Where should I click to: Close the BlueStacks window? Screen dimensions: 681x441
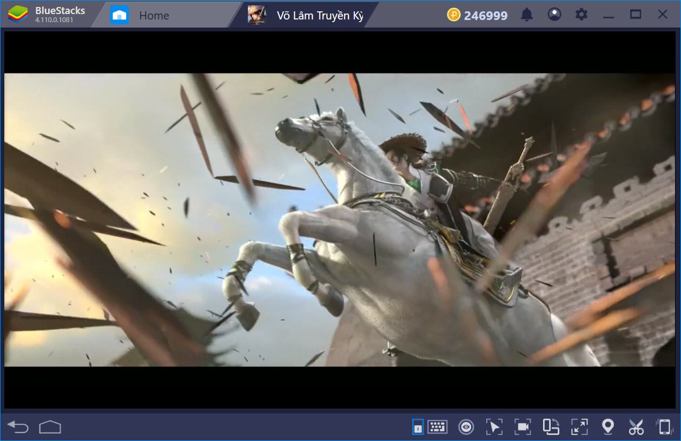click(x=662, y=15)
